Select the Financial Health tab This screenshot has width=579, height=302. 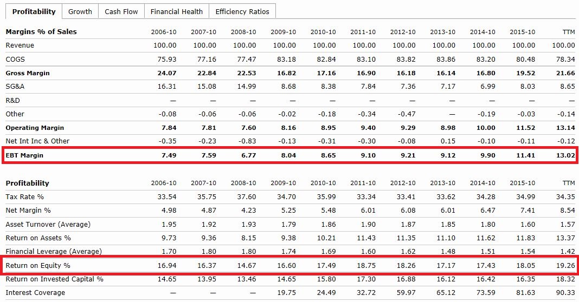[x=176, y=11]
